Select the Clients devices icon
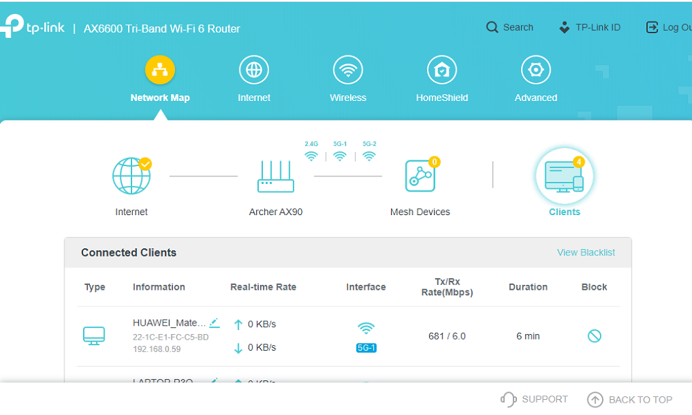The width and height of the screenshot is (692, 415). [565, 176]
